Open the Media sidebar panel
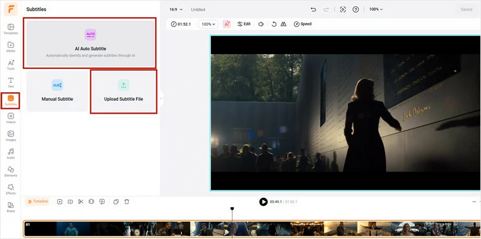The image size is (481, 239). [10, 47]
